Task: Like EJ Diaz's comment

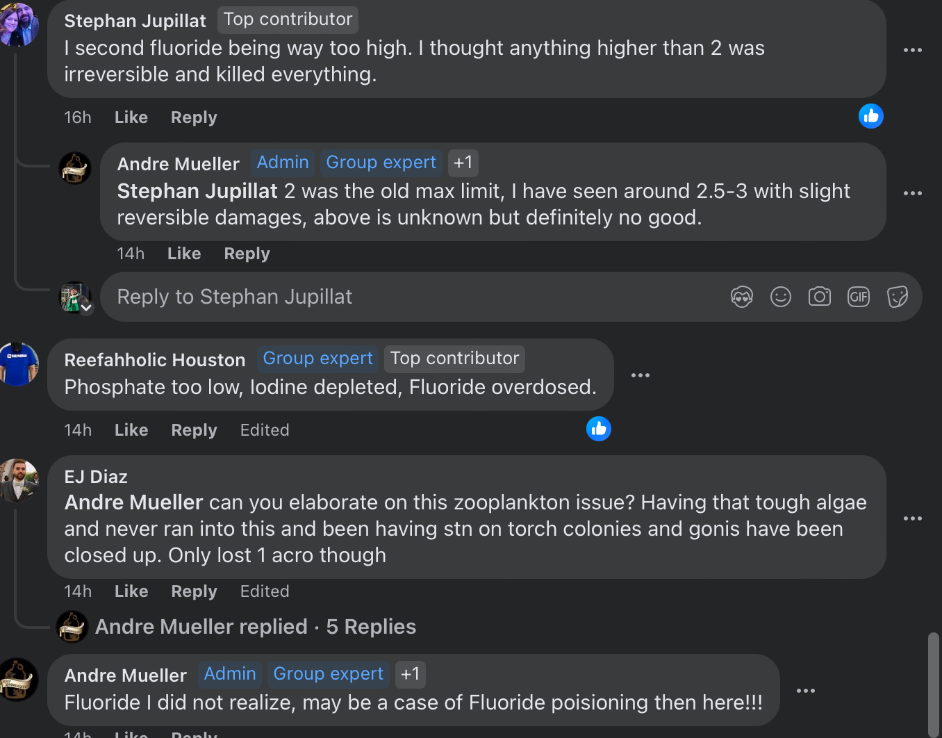Action: [131, 591]
